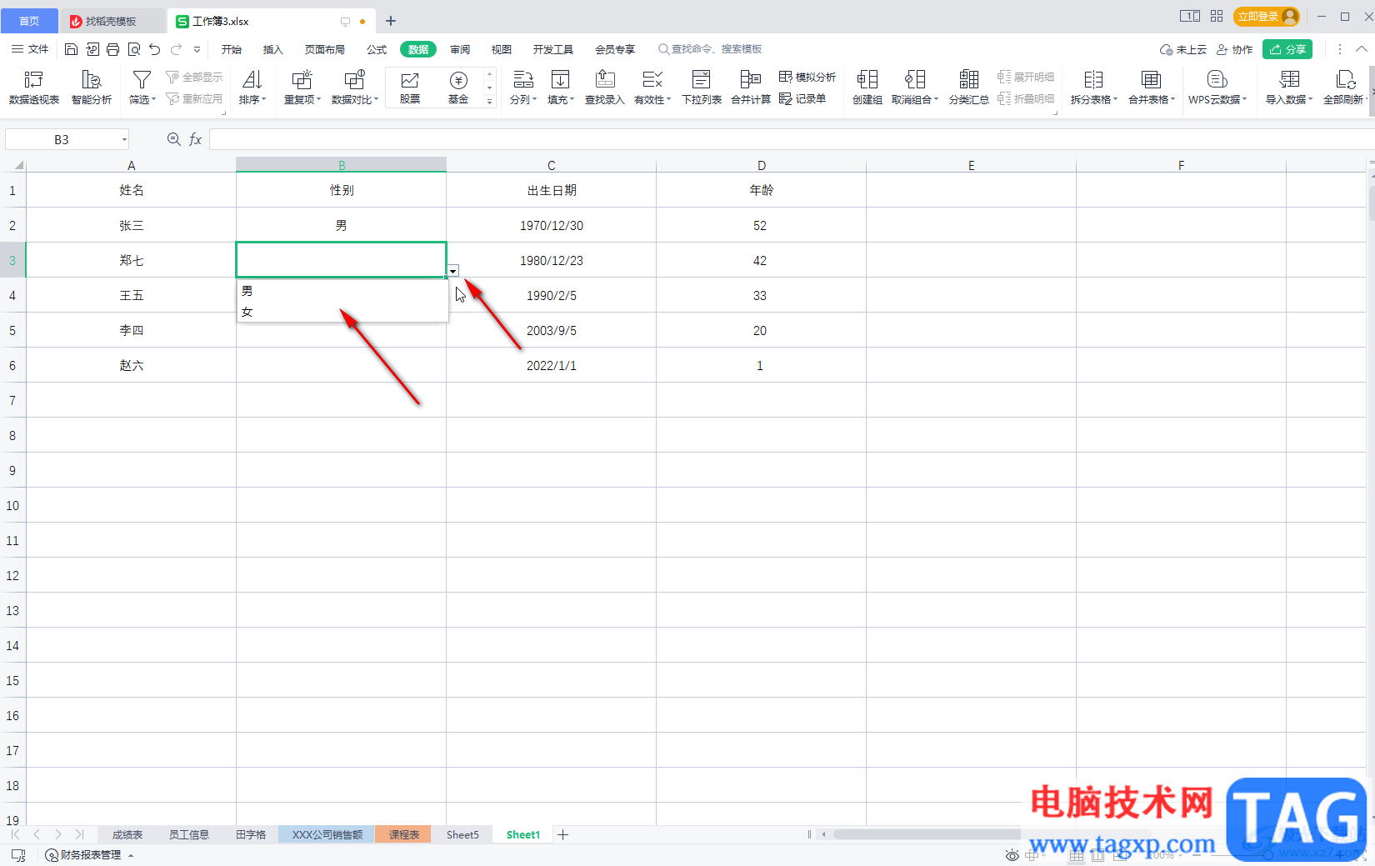Click the Smart Analysis (智能分析) icon
This screenshot has width=1375, height=866.
pos(91,88)
